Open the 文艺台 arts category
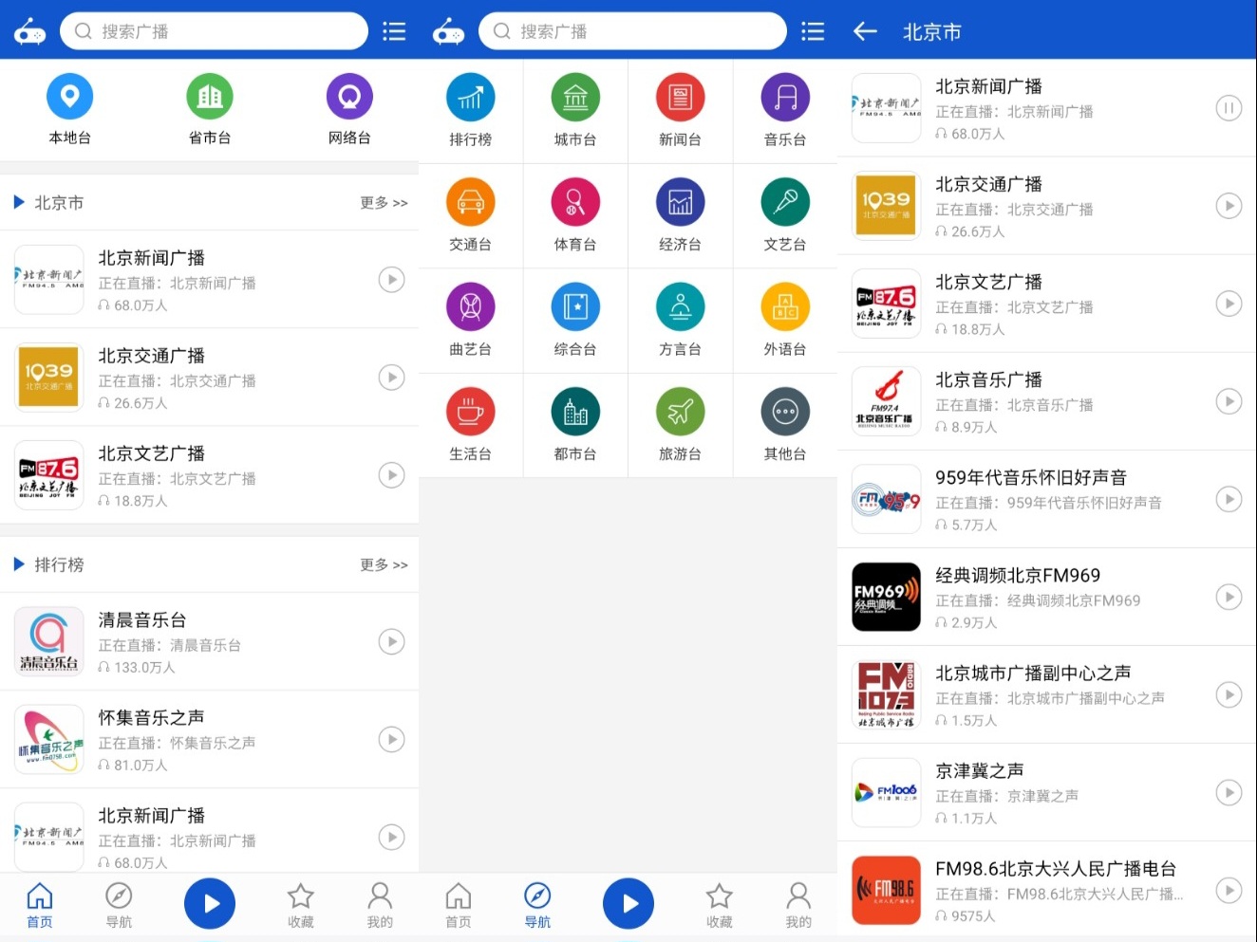The image size is (1257, 942). click(x=785, y=215)
